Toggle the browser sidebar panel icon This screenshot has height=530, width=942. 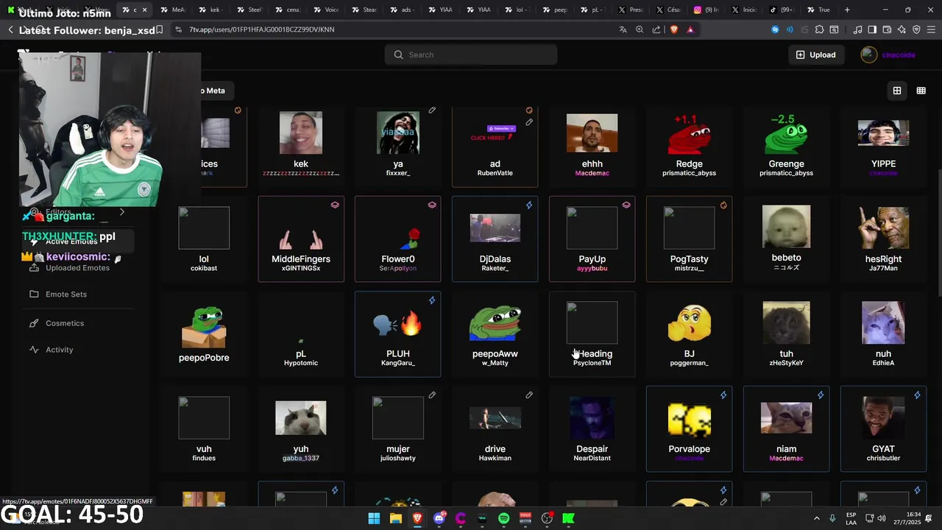pyautogui.click(x=872, y=29)
